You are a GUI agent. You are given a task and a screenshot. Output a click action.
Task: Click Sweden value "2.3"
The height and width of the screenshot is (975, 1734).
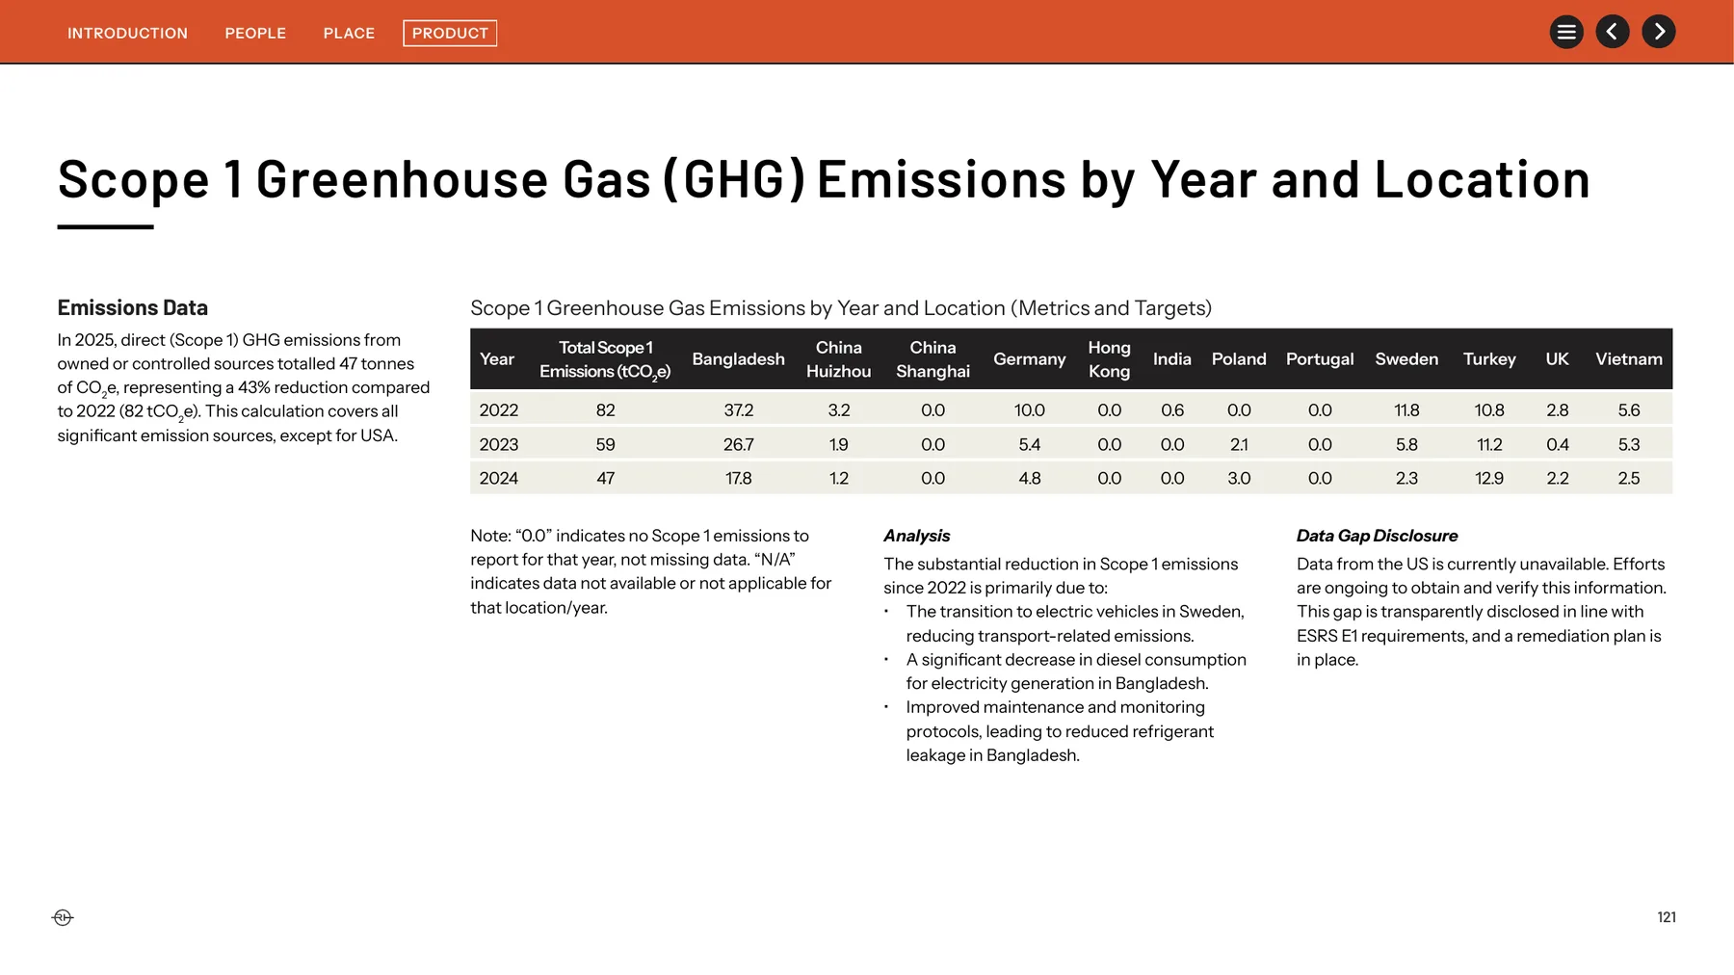click(x=1406, y=479)
